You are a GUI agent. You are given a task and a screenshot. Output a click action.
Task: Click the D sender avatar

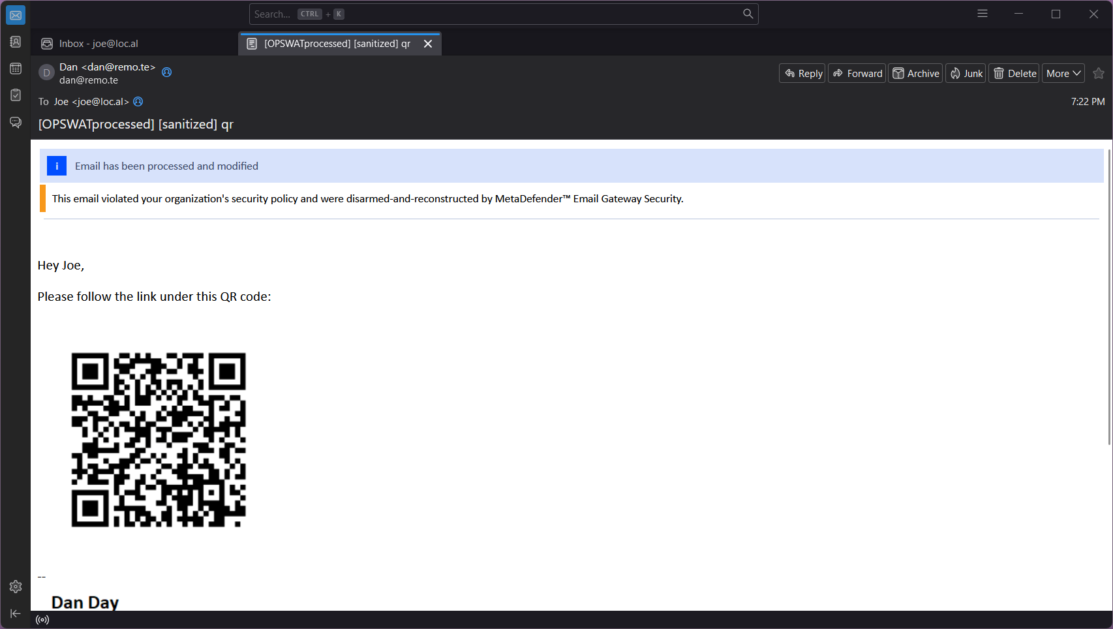[x=46, y=72]
